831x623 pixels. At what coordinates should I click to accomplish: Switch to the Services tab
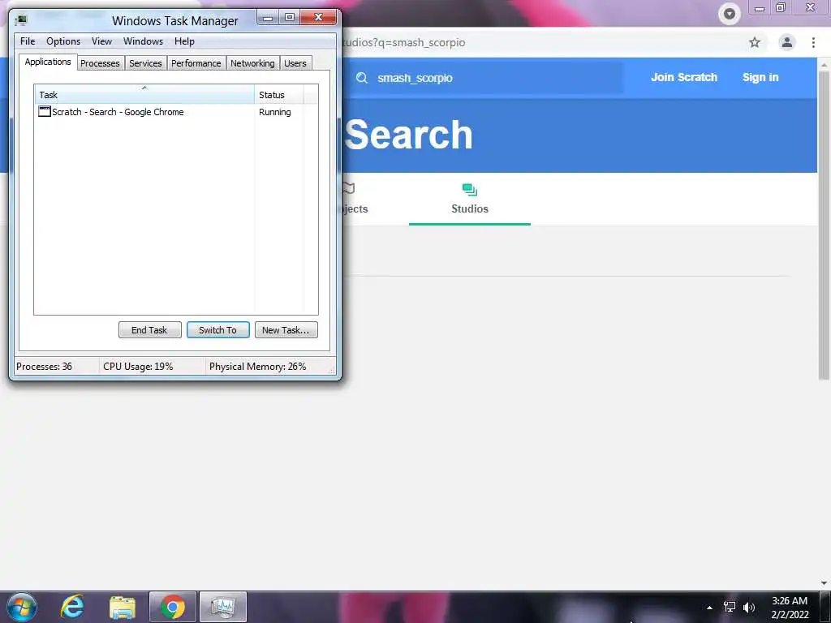(146, 63)
